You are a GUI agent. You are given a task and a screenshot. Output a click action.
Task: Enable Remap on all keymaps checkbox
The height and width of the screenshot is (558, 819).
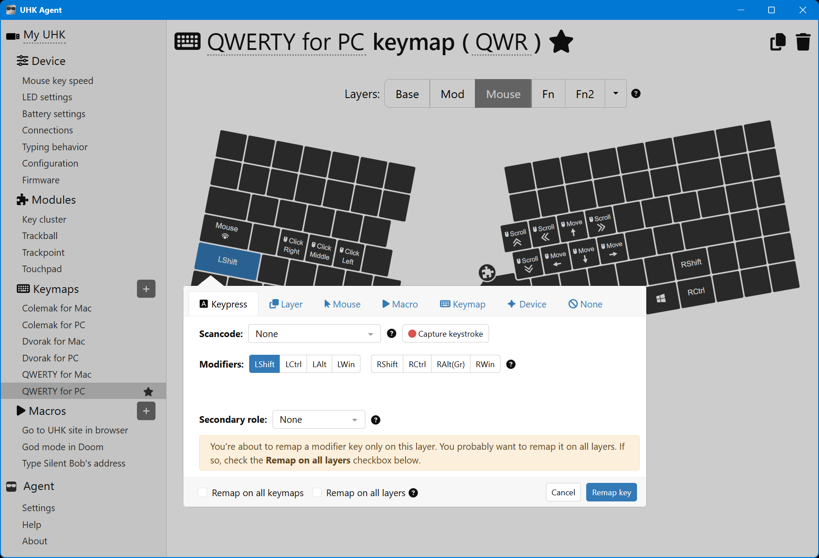(x=203, y=493)
